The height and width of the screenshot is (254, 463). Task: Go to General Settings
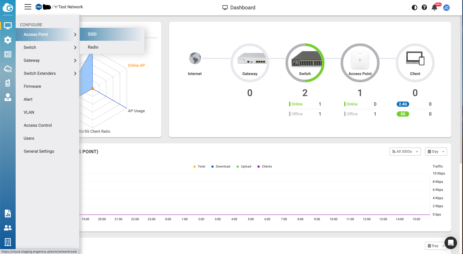tap(39, 151)
